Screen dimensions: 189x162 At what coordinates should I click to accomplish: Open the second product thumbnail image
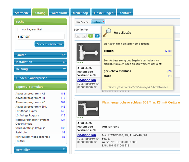(x=88, y=108)
